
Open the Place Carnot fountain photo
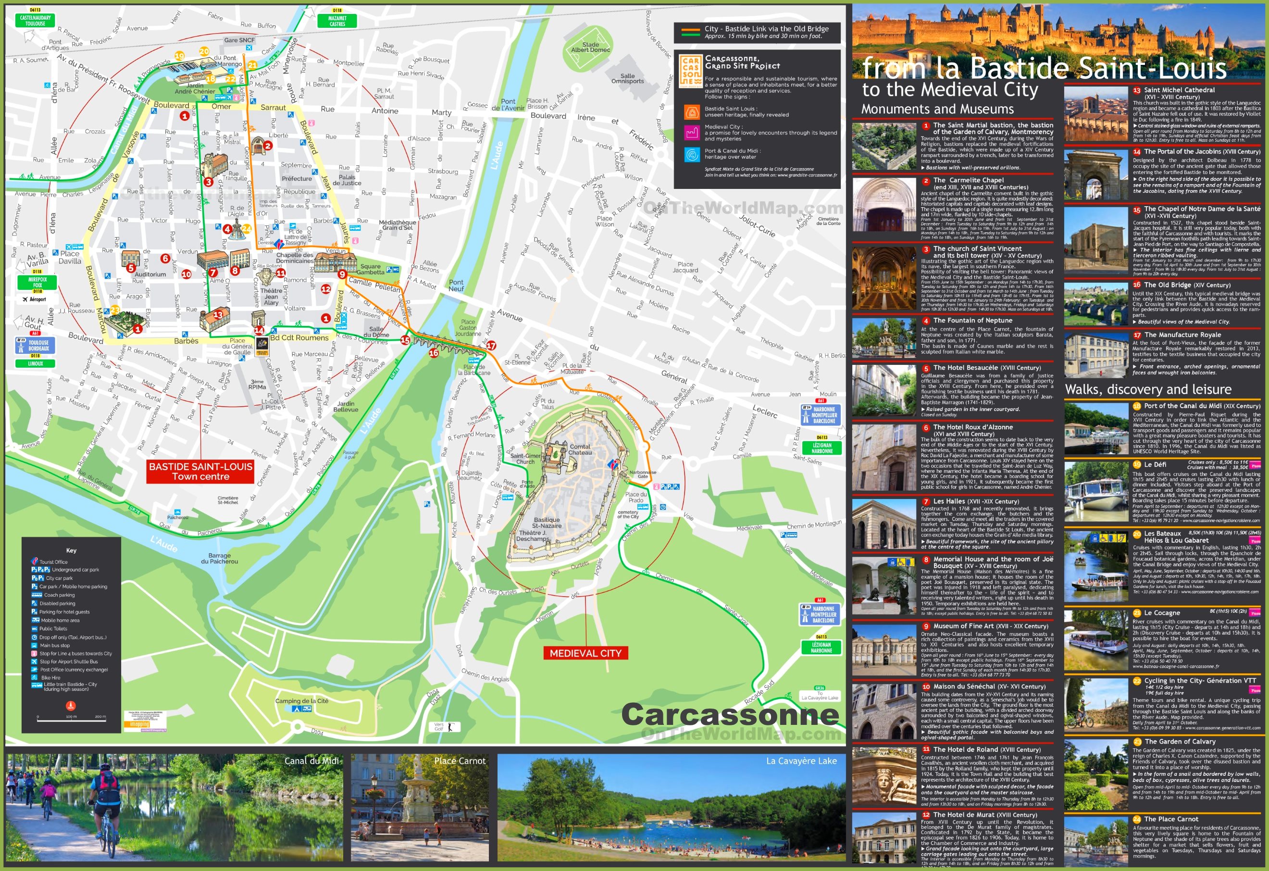(420, 807)
